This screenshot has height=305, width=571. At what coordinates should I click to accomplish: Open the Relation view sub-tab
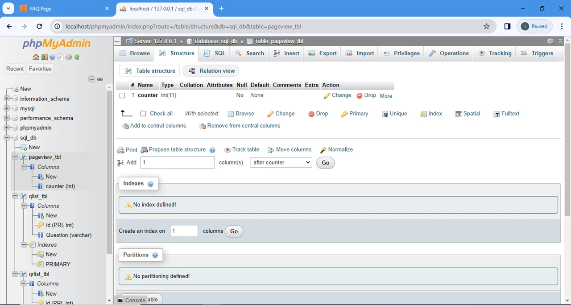(x=211, y=71)
